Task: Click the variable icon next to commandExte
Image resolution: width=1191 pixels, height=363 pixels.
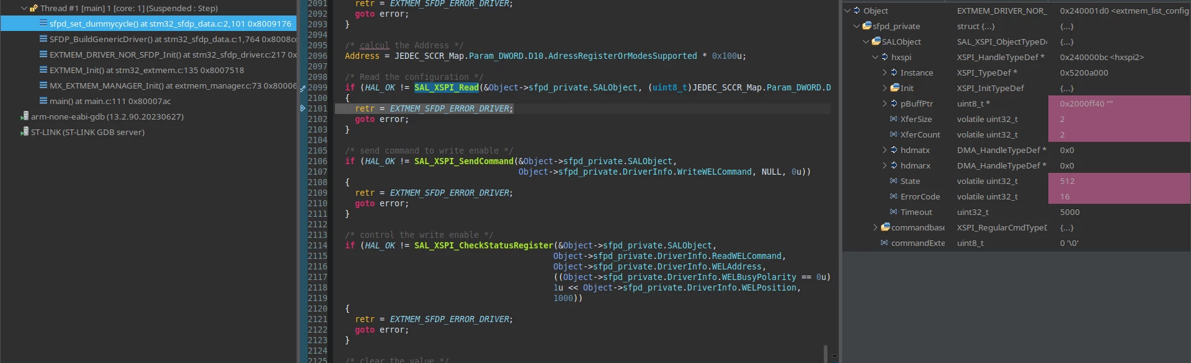Action: (x=885, y=242)
